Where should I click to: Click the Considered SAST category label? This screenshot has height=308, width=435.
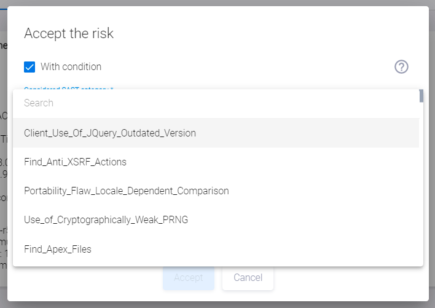(68, 88)
